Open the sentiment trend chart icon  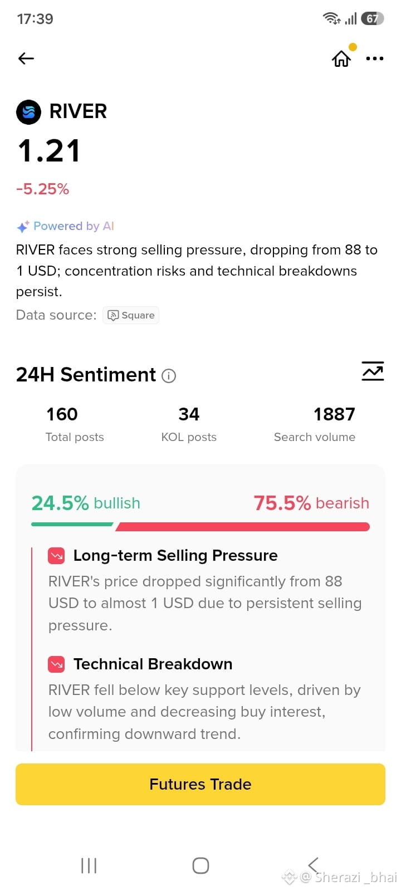[x=373, y=371]
